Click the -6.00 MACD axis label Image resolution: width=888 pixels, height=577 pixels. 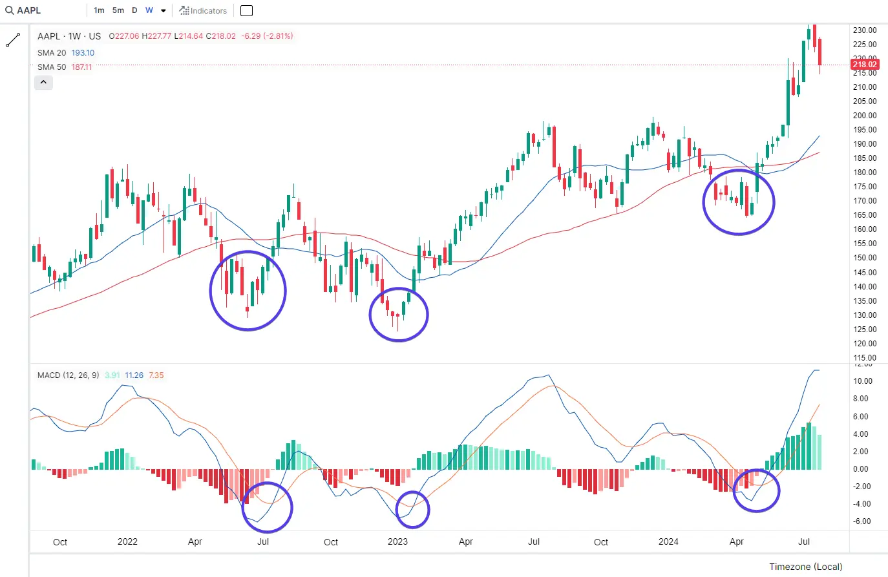pos(862,521)
